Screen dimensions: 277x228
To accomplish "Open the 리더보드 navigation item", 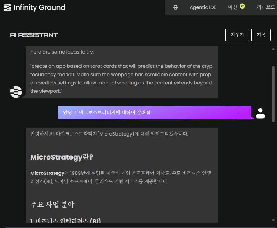I will [266, 7].
